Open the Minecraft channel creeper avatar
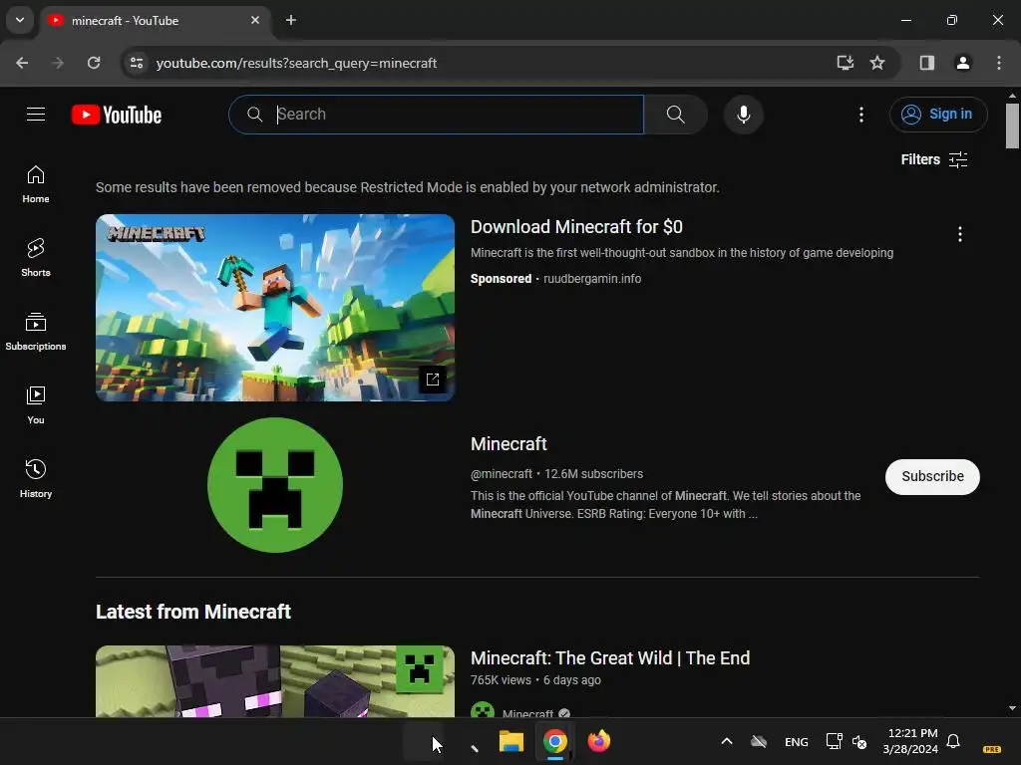The height and width of the screenshot is (765, 1021). (275, 485)
